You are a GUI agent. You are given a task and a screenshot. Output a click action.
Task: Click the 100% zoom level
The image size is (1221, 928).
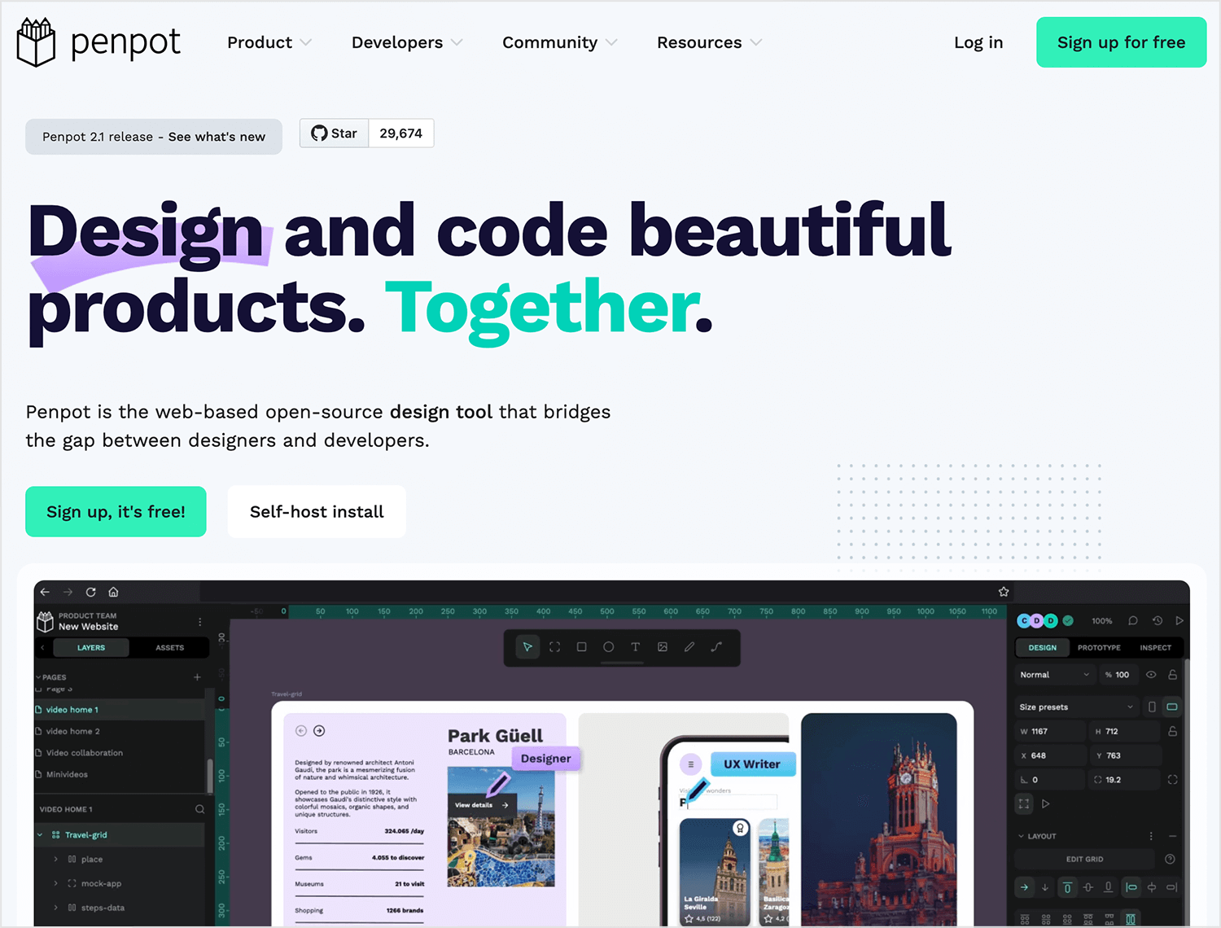click(x=1102, y=621)
